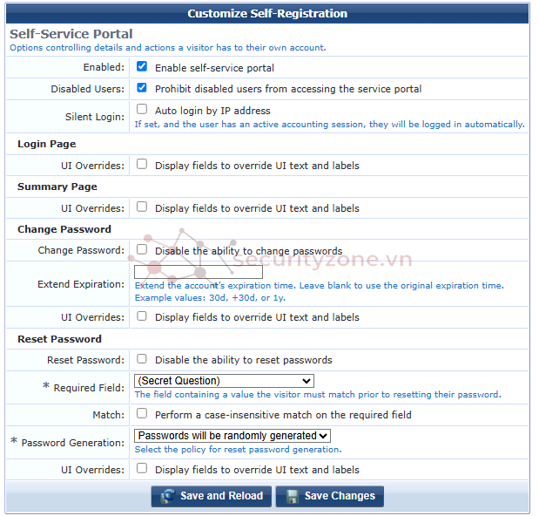
Task: Uncheck Enable self-service portal
Action: 142,66
